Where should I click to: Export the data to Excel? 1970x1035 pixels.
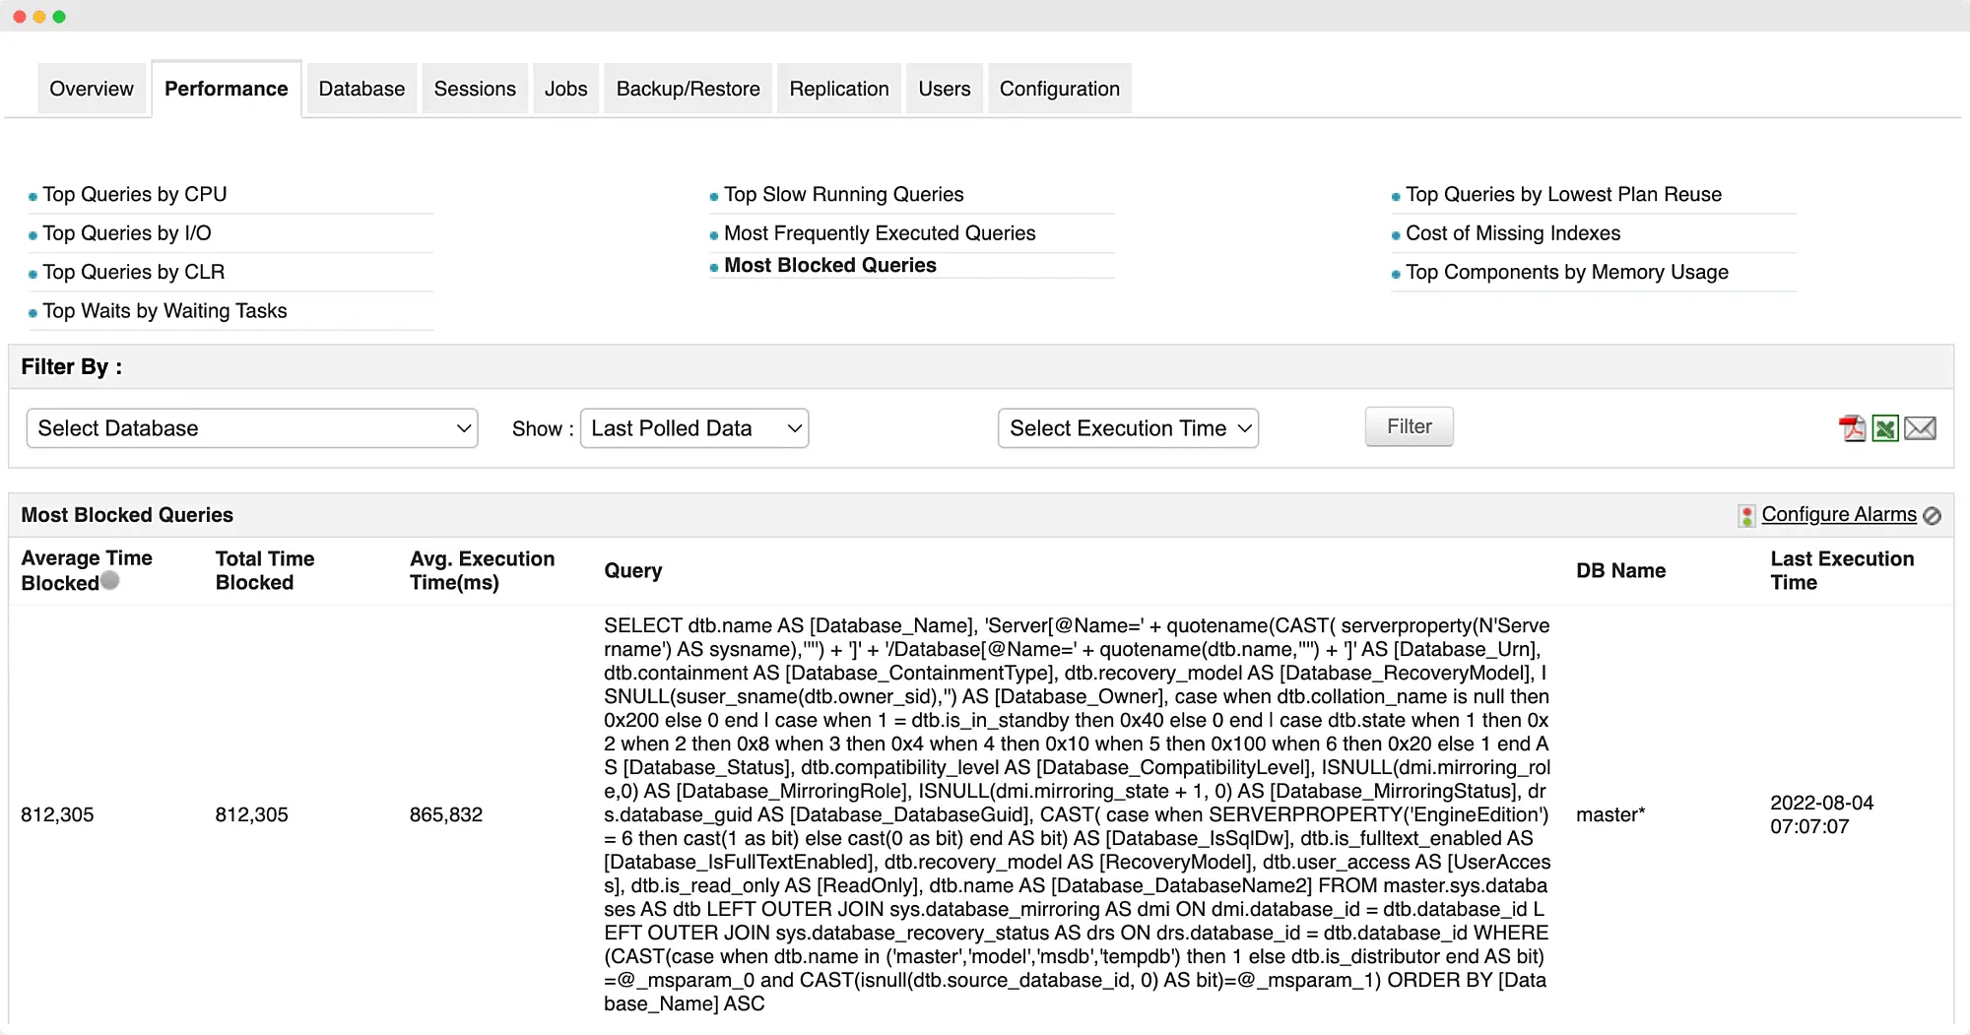click(1884, 427)
